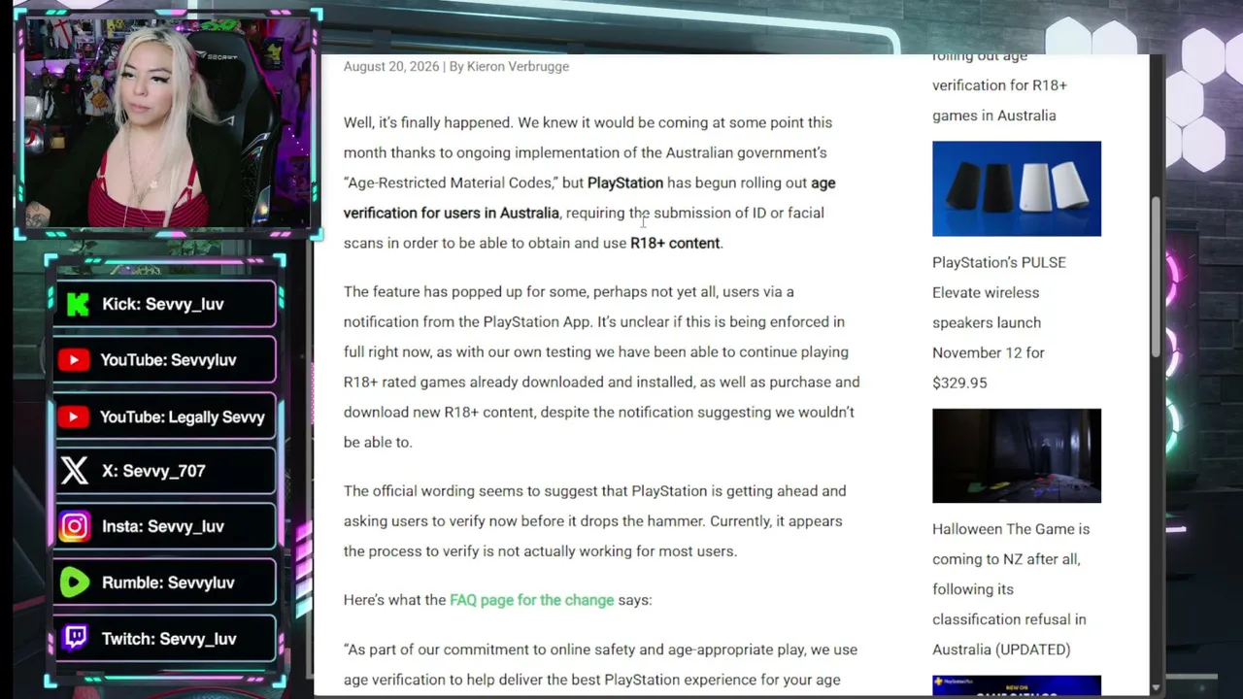Open the age verification for R18+ games sidebar article
1243x699 pixels.
999,85
